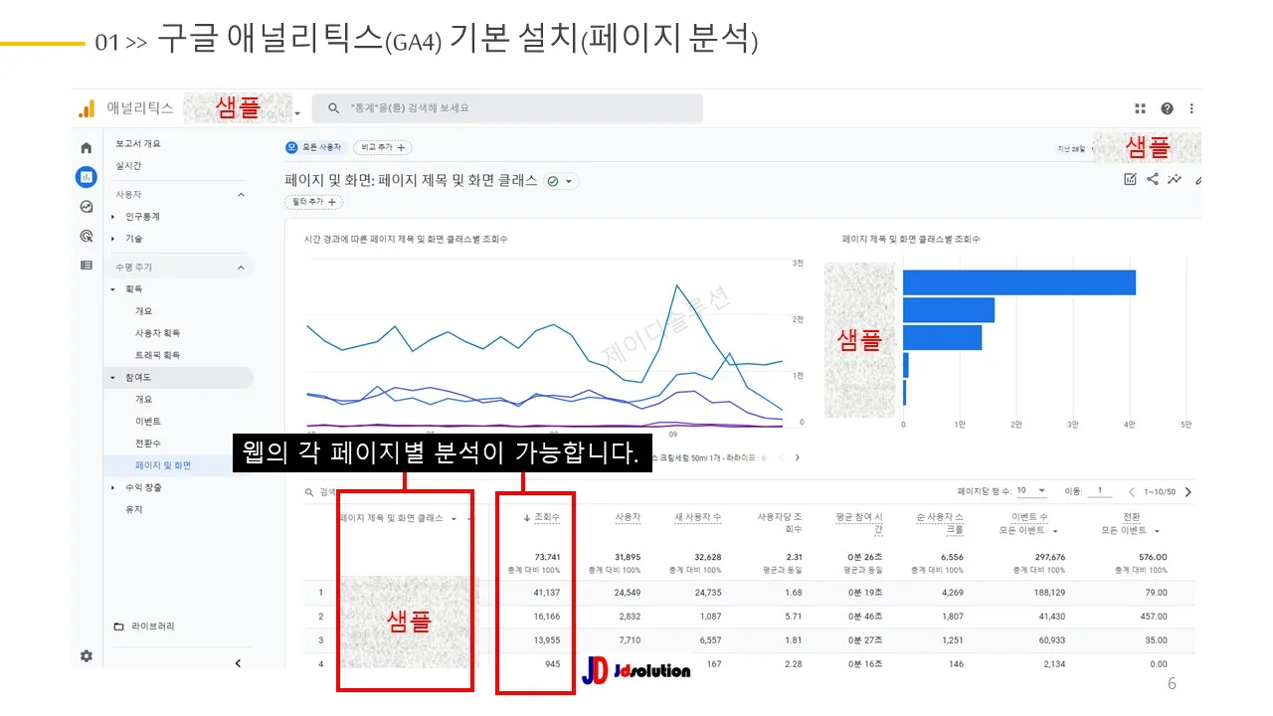
Task: Click 필터 추가 button
Action: point(313,202)
